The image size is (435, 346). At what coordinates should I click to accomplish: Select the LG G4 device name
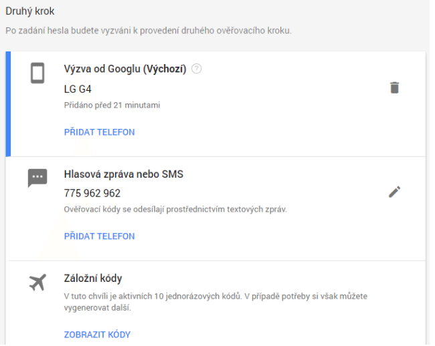[x=78, y=89]
